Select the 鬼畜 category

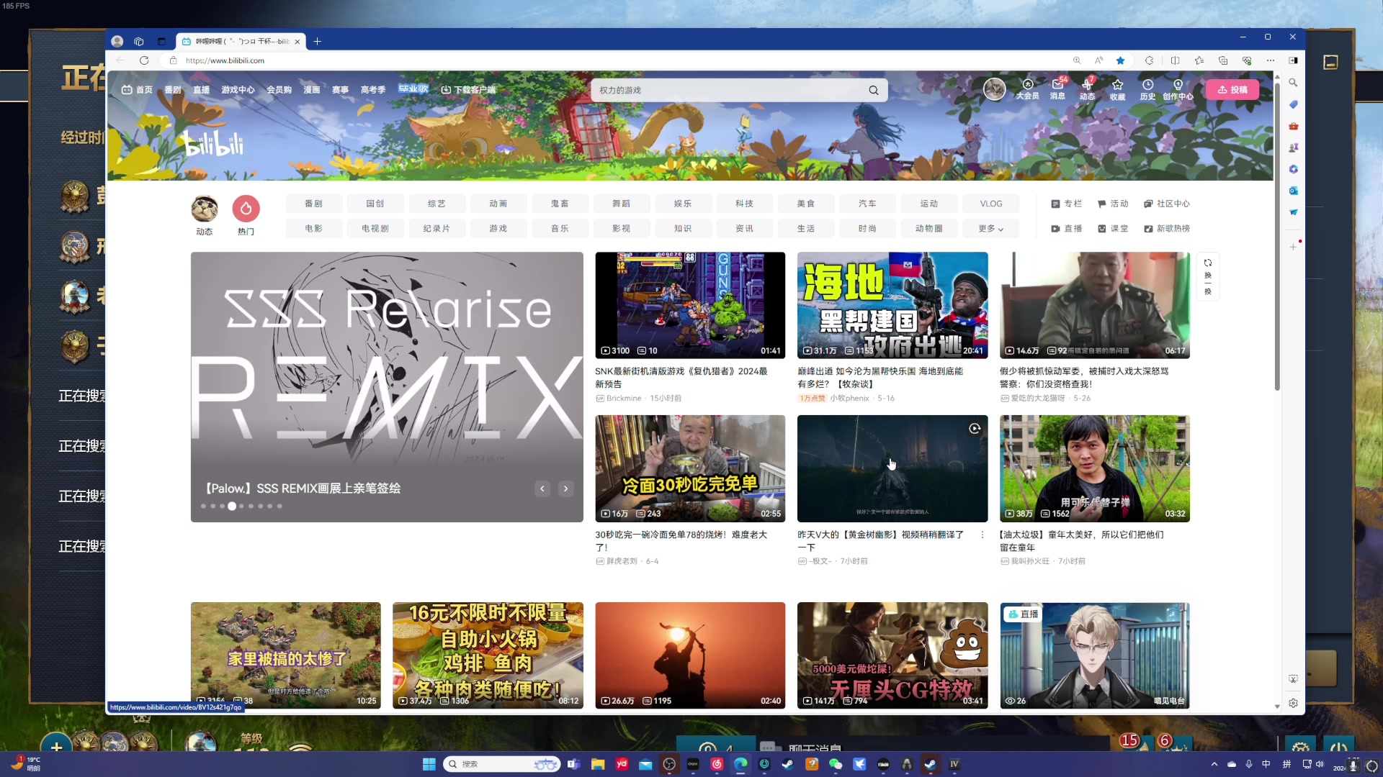[560, 204]
